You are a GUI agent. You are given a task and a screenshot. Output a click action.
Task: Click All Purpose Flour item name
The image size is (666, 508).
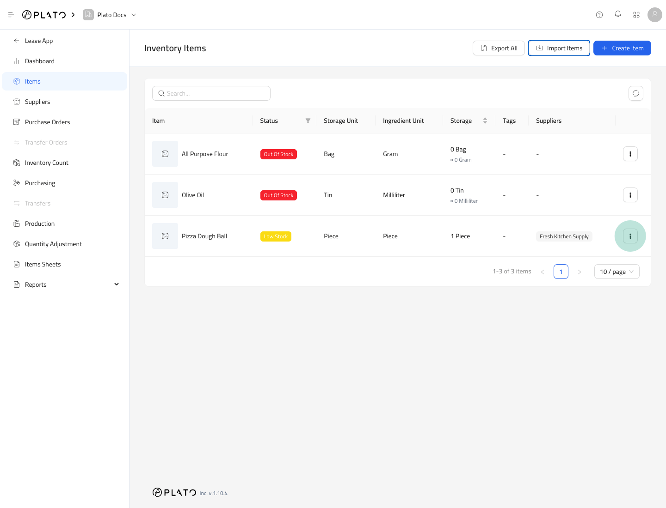pos(205,154)
